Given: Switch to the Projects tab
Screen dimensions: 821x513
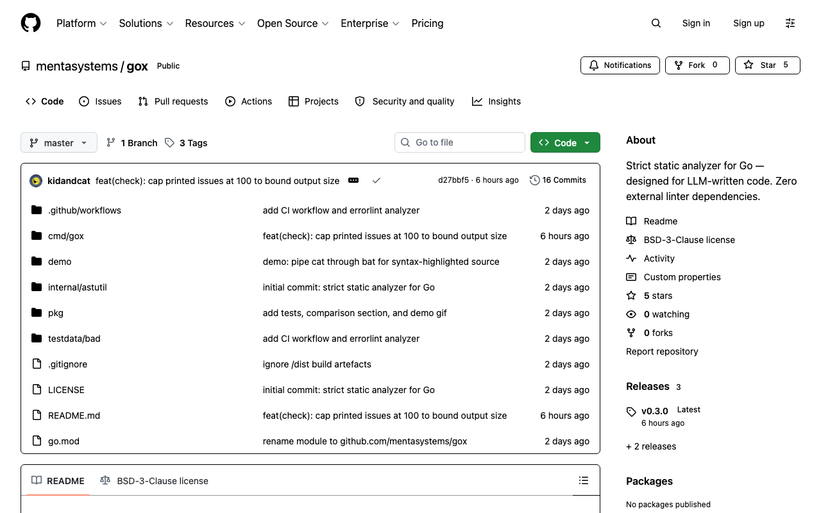Looking at the screenshot, I should (314, 101).
